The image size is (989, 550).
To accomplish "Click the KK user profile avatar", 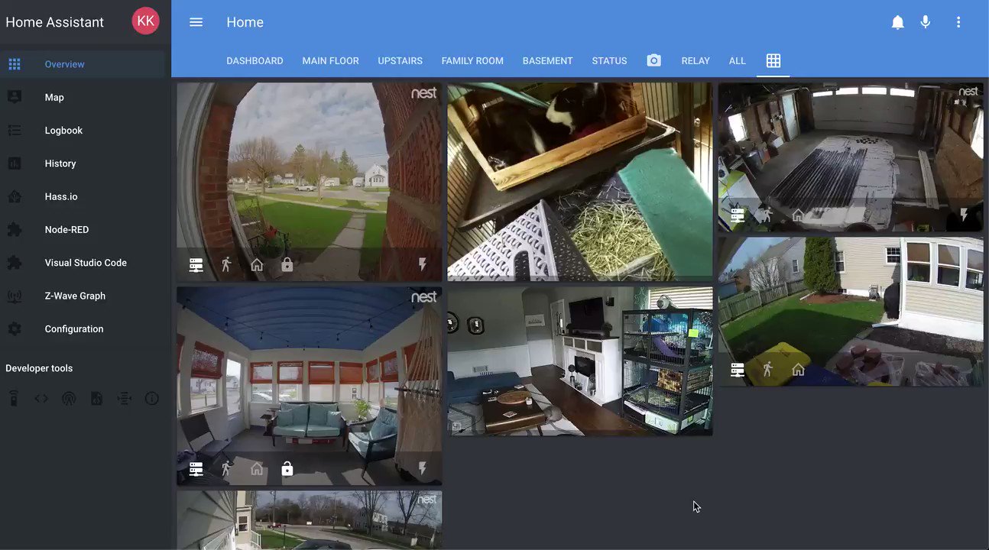I will [145, 21].
